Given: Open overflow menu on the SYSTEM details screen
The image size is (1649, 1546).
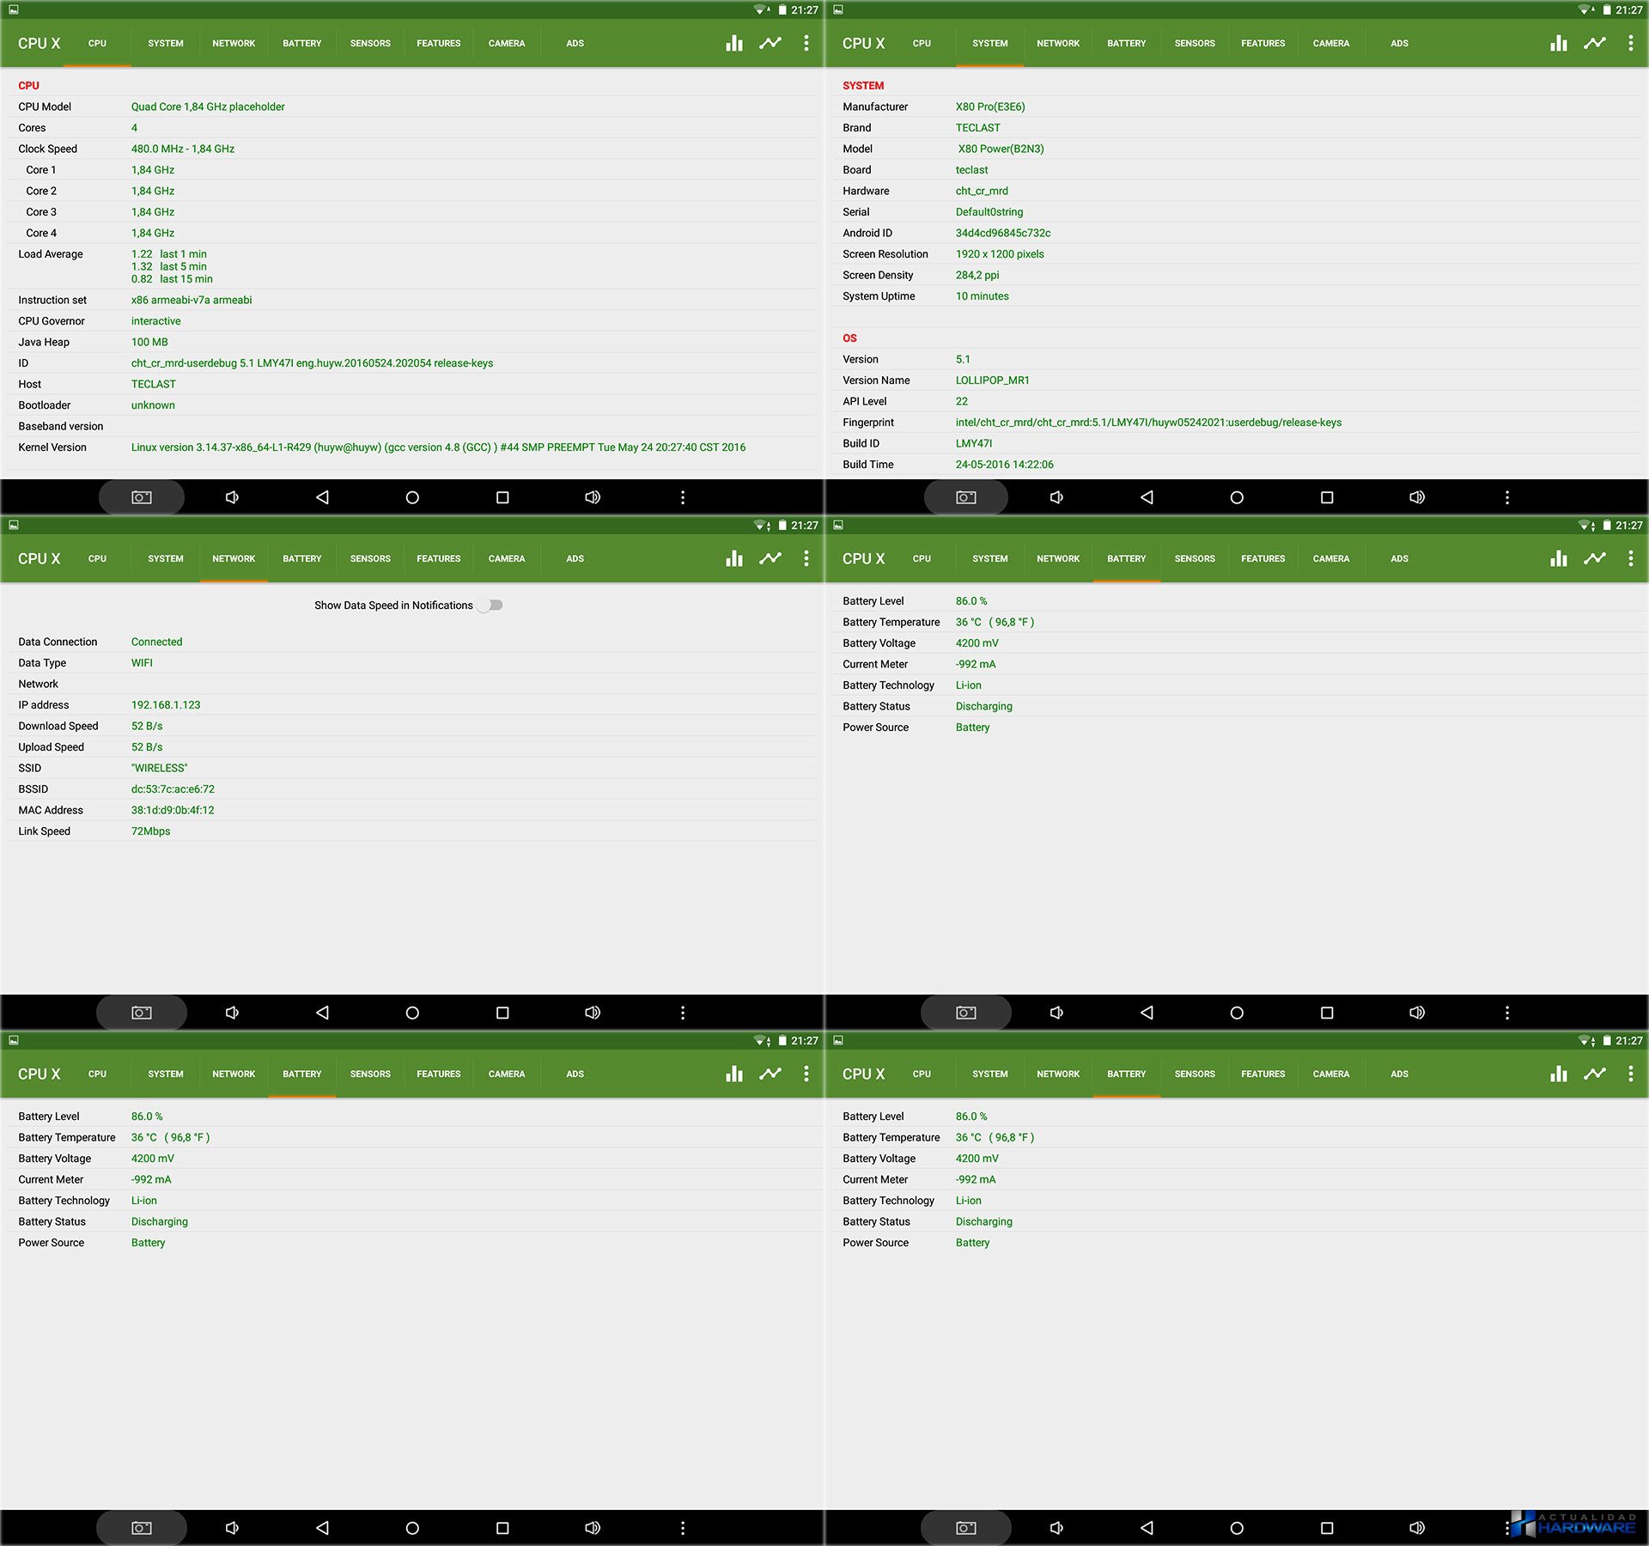Looking at the screenshot, I should (x=1630, y=43).
